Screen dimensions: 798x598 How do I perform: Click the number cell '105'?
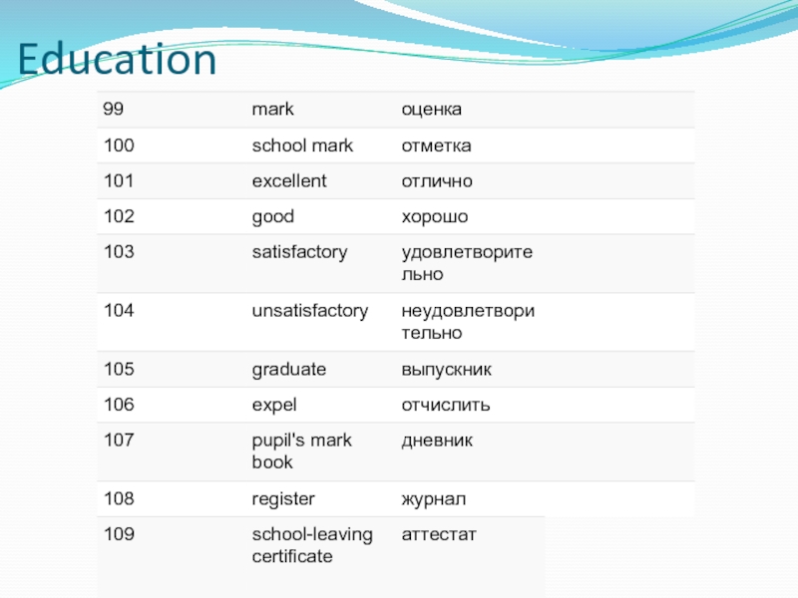click(x=119, y=369)
